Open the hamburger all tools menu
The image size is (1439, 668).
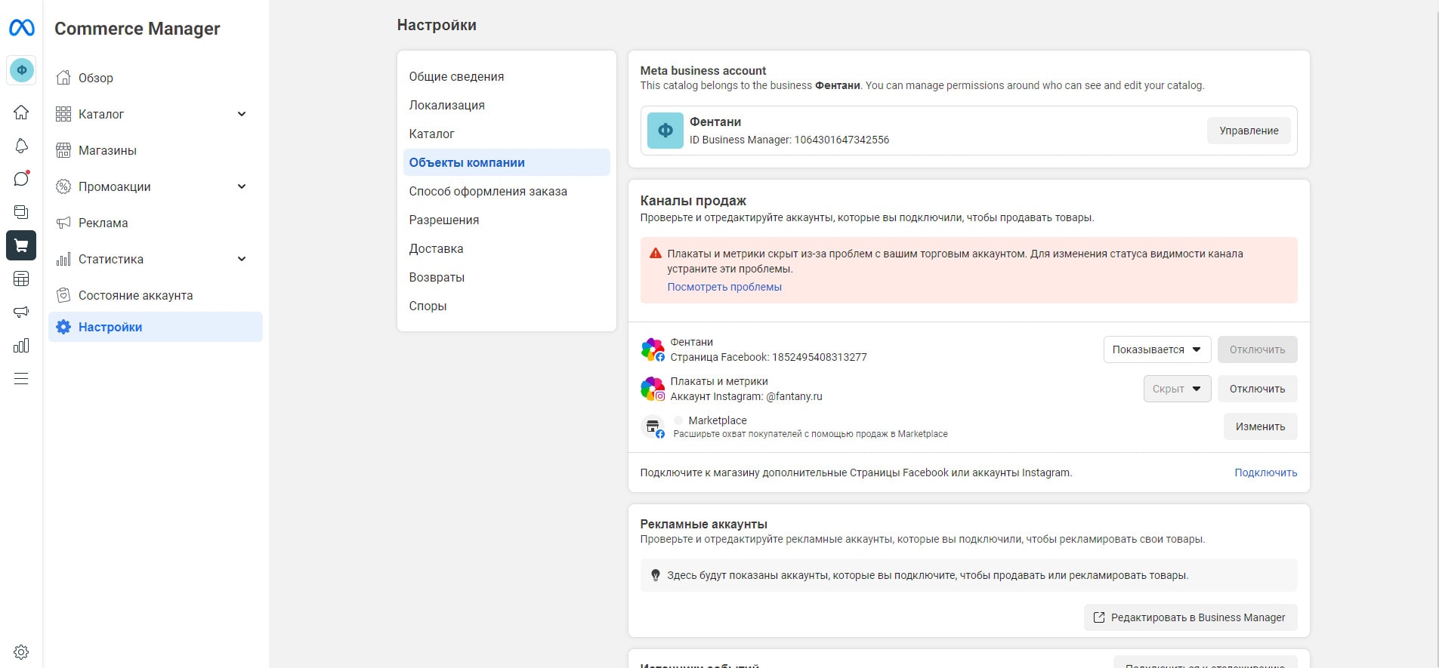pos(21,378)
